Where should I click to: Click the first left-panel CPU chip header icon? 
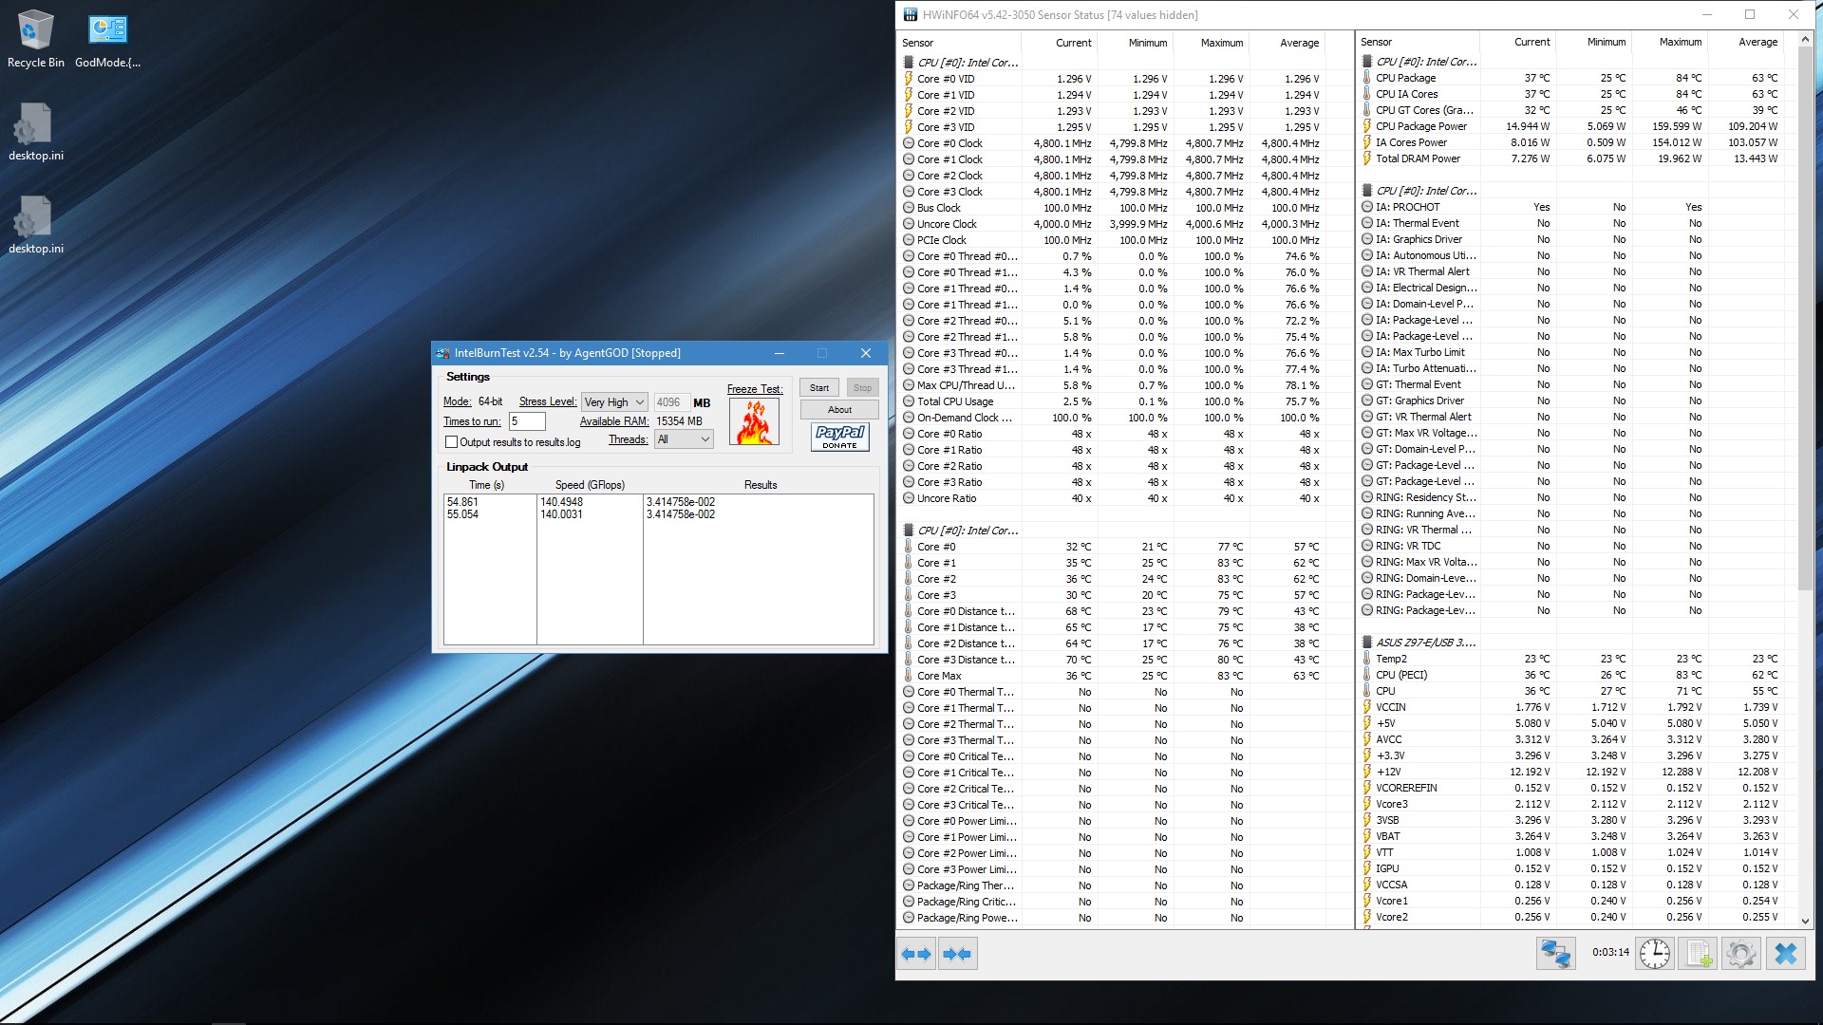click(909, 63)
